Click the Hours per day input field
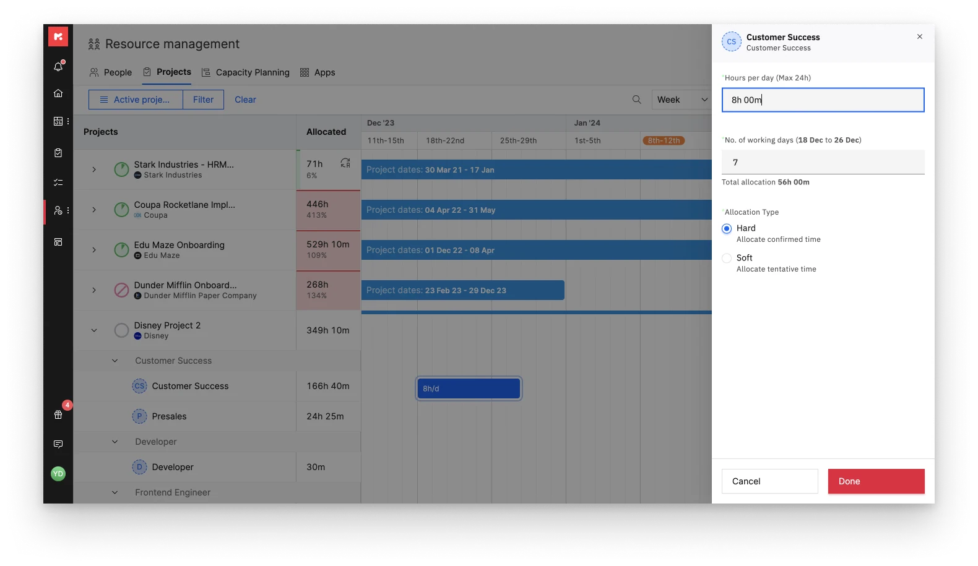Image resolution: width=978 pixels, height=566 pixels. (823, 100)
